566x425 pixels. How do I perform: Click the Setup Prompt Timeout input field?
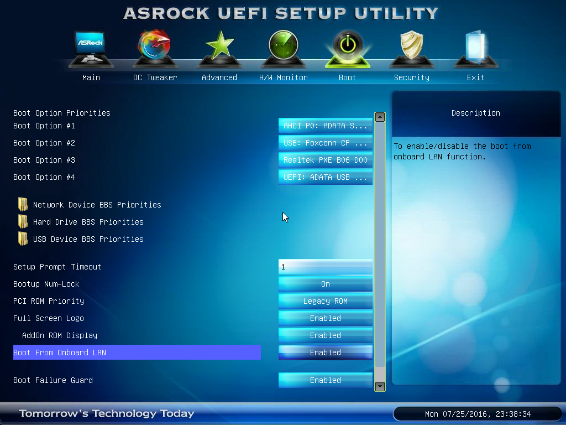tap(325, 267)
